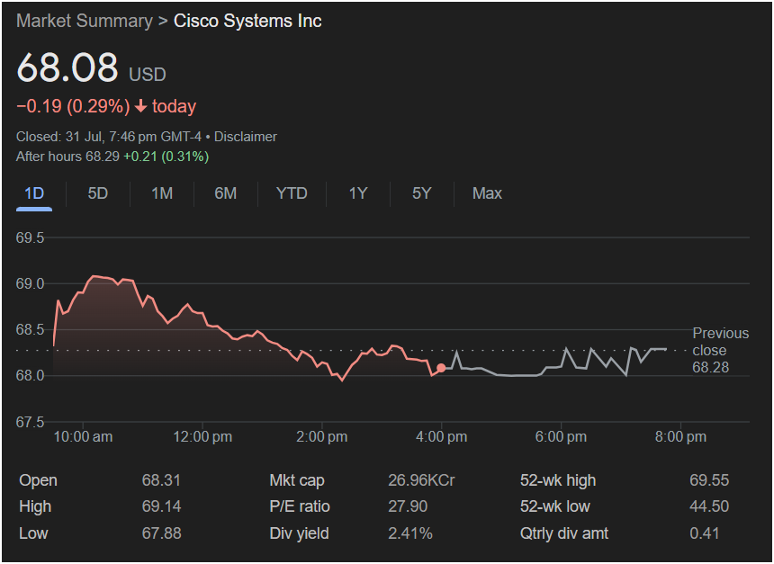Viewport: 774px width, 564px height.
Task: Select the 1D time range tab
Action: point(34,193)
